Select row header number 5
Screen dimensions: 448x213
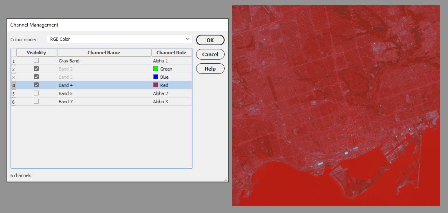coord(14,93)
